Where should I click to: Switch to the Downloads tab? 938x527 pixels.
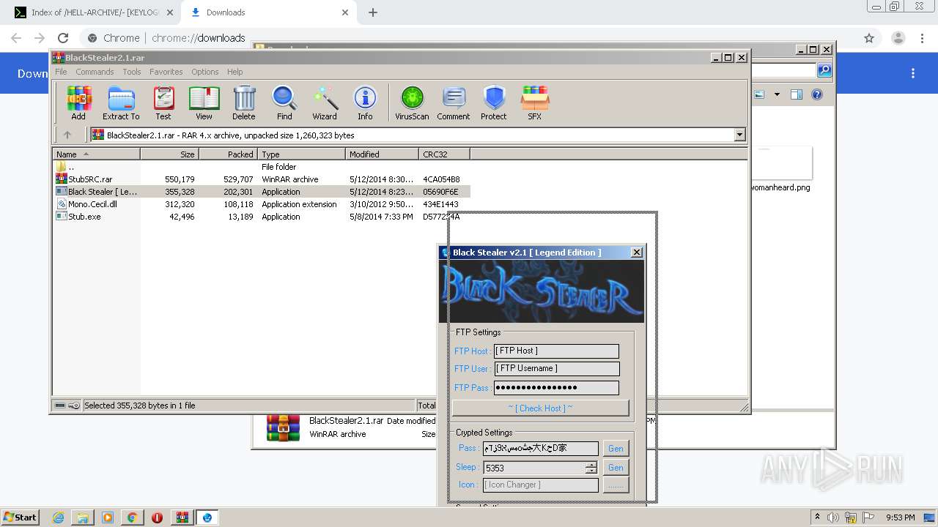pyautogui.click(x=267, y=12)
